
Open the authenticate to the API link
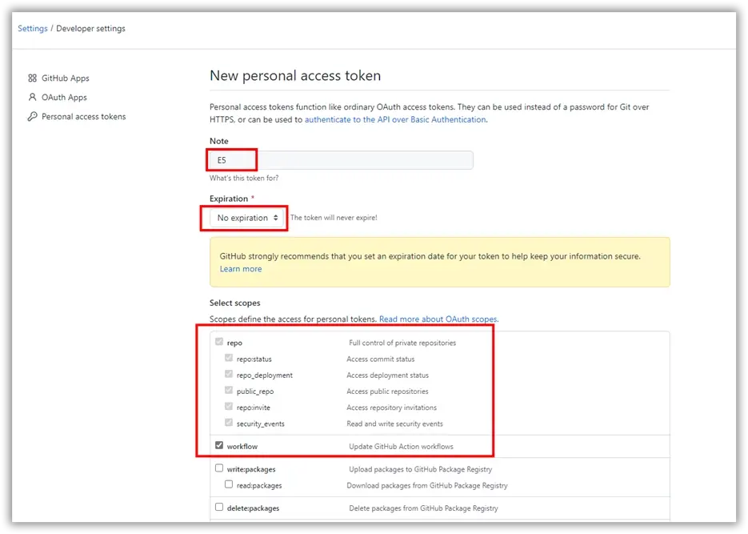395,120
